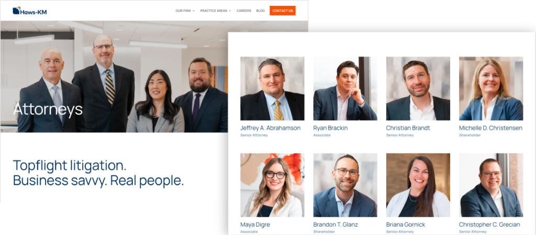
Task: Select Christian Brandt's headshot
Action: pyautogui.click(x=418, y=88)
